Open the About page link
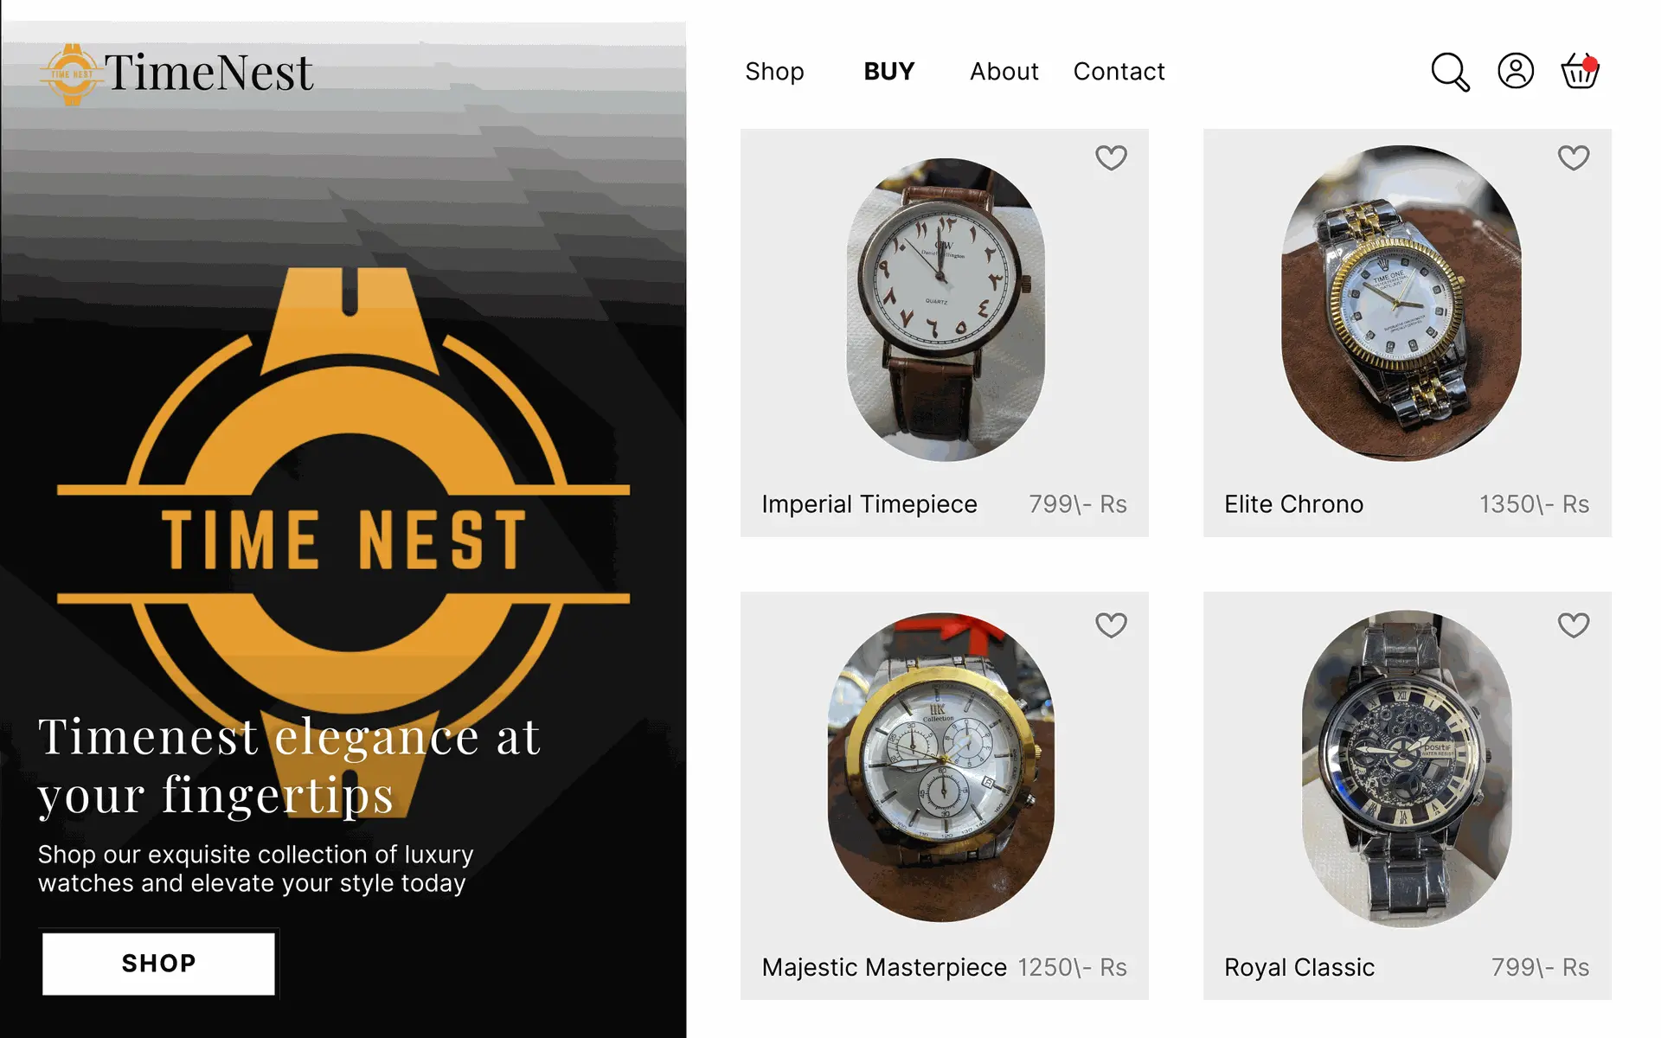This screenshot has height=1038, width=1661. pyautogui.click(x=1004, y=71)
